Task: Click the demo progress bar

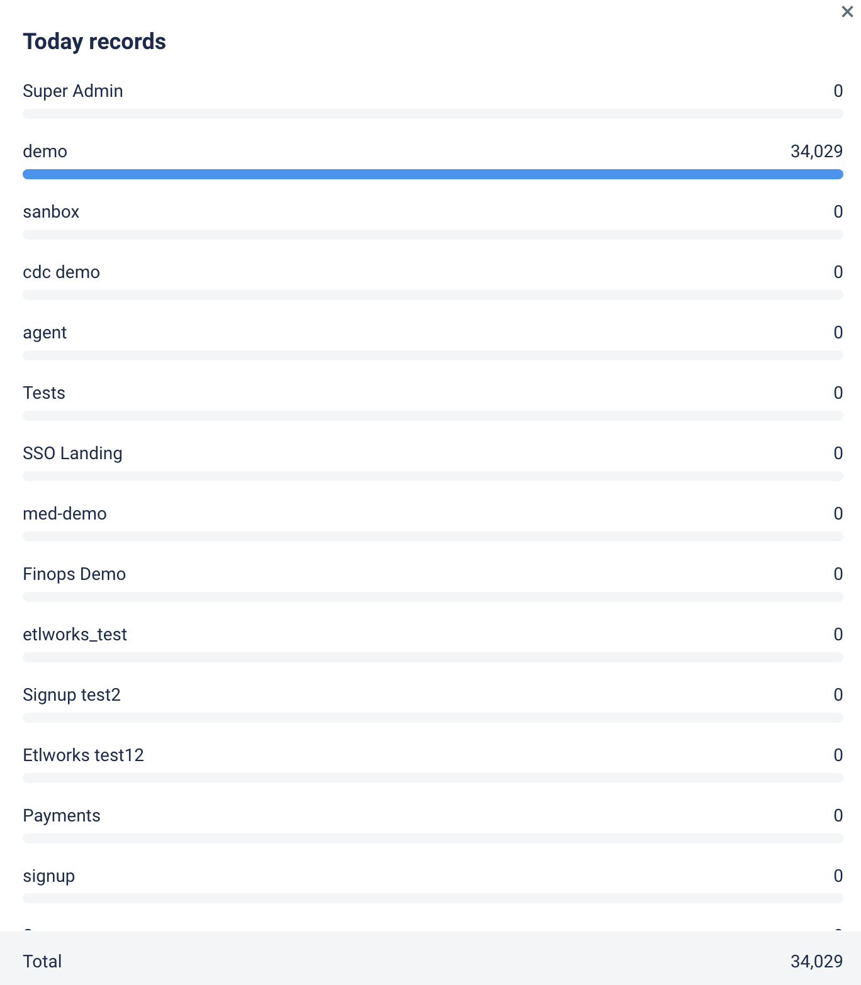Action: [x=433, y=174]
